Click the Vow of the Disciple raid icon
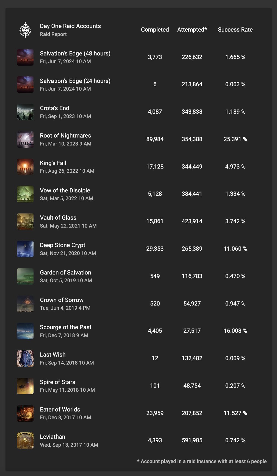 tap(25, 194)
